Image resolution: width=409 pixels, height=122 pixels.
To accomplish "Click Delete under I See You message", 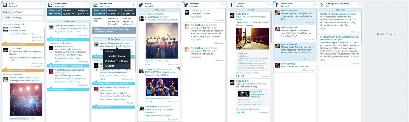I will pyautogui.click(x=198, y=17).
